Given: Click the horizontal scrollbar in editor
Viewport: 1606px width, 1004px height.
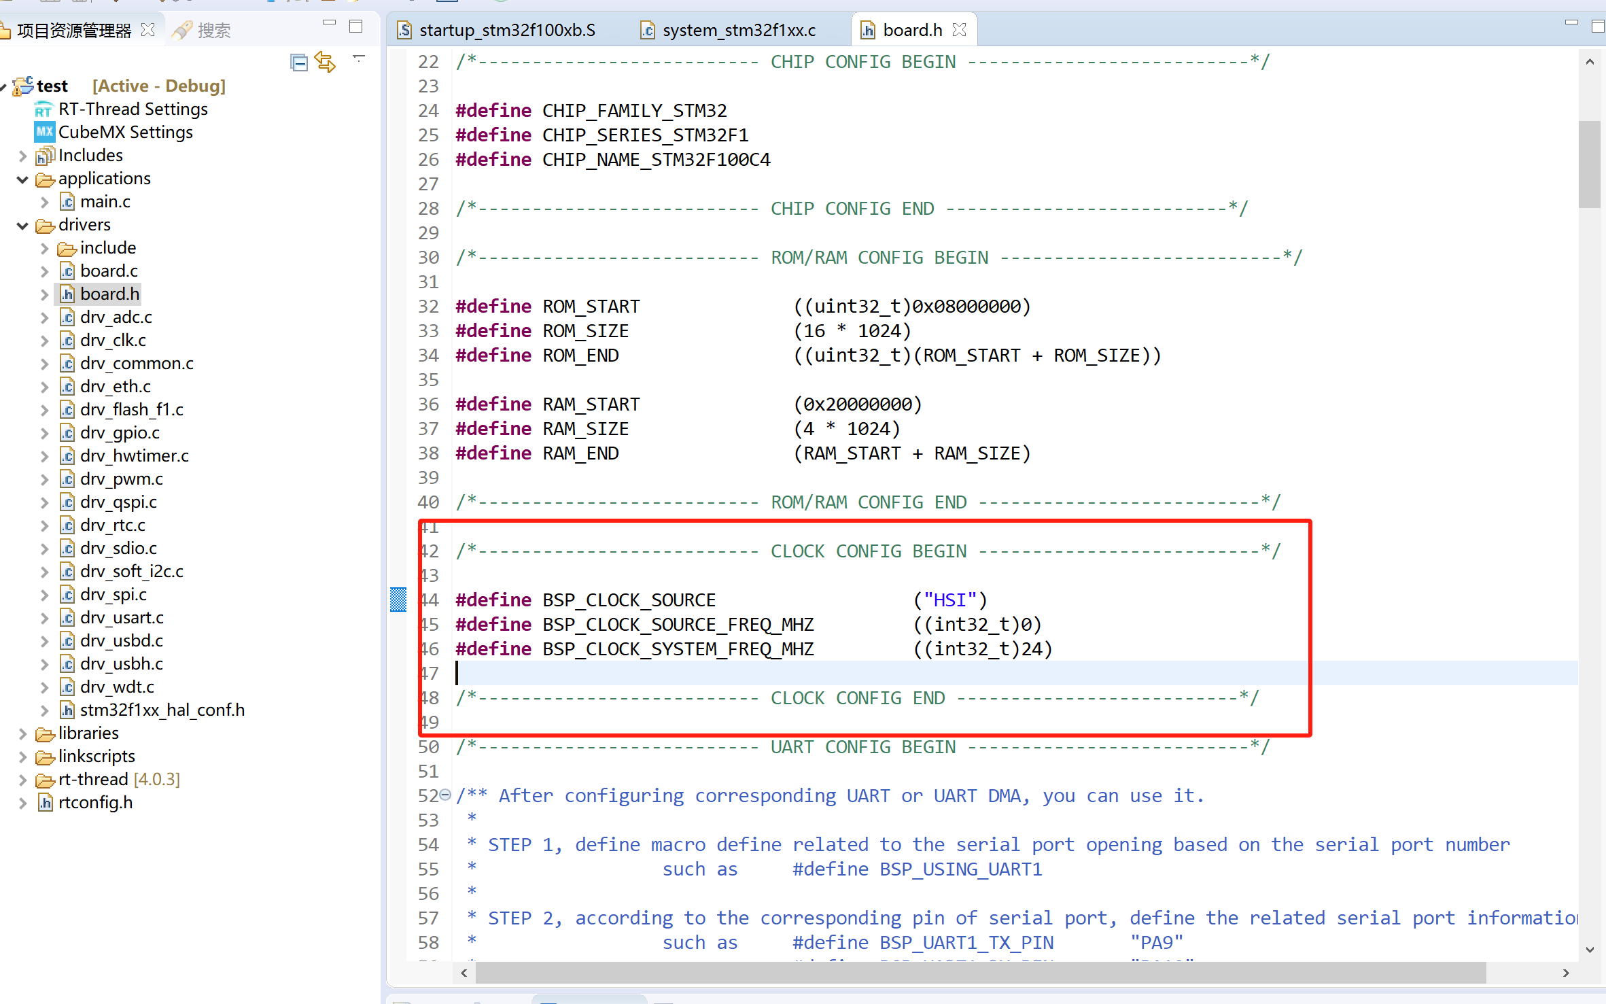Looking at the screenshot, I should (979, 973).
